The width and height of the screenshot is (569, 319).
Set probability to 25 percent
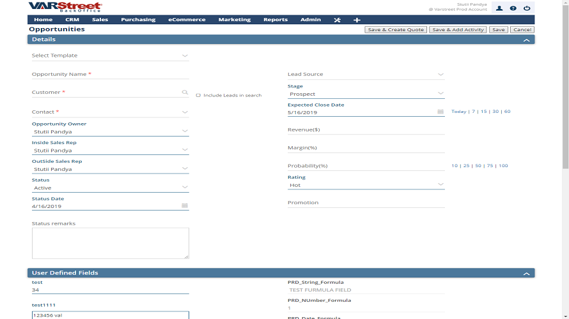click(466, 165)
